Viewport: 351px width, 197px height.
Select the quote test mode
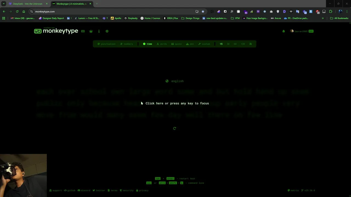(x=177, y=44)
